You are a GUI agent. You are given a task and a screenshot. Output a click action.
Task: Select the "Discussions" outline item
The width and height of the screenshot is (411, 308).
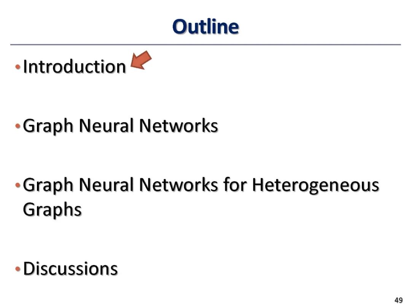click(x=70, y=268)
